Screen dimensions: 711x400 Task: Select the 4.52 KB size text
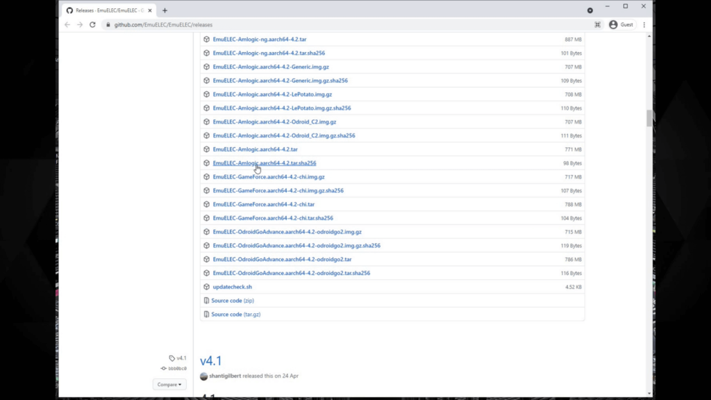573,287
